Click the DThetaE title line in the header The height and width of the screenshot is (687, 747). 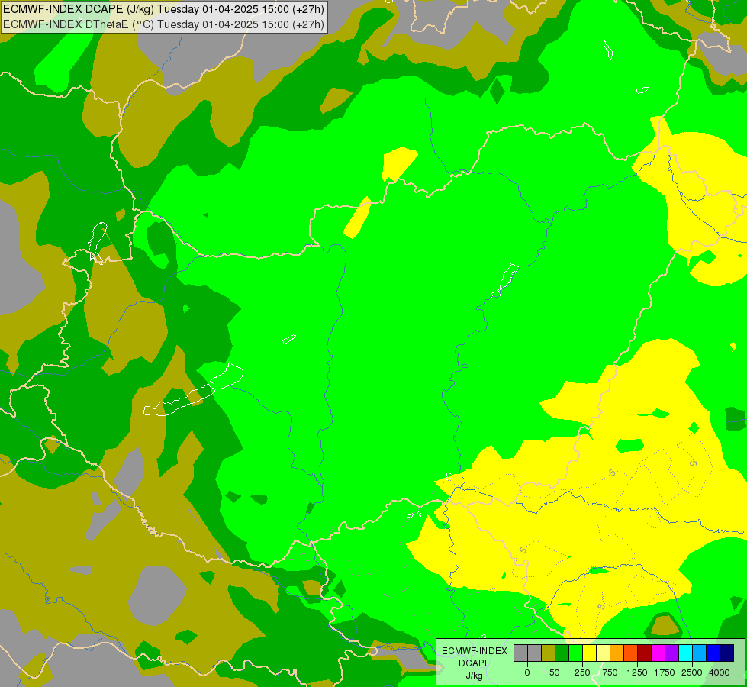pyautogui.click(x=163, y=24)
